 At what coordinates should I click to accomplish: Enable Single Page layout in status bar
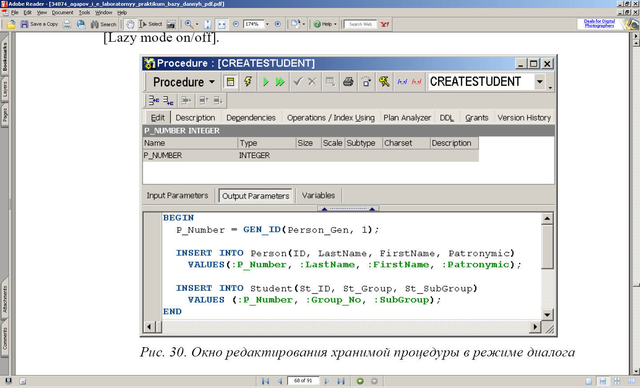(588, 381)
